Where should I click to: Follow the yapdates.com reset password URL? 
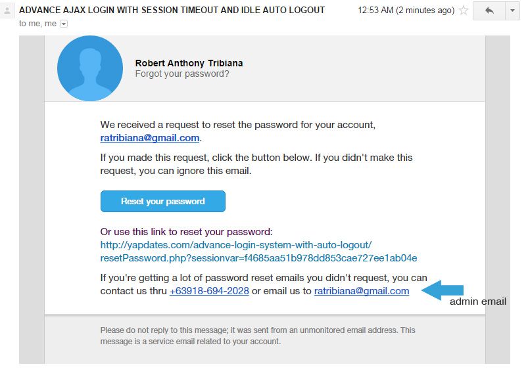click(x=258, y=252)
